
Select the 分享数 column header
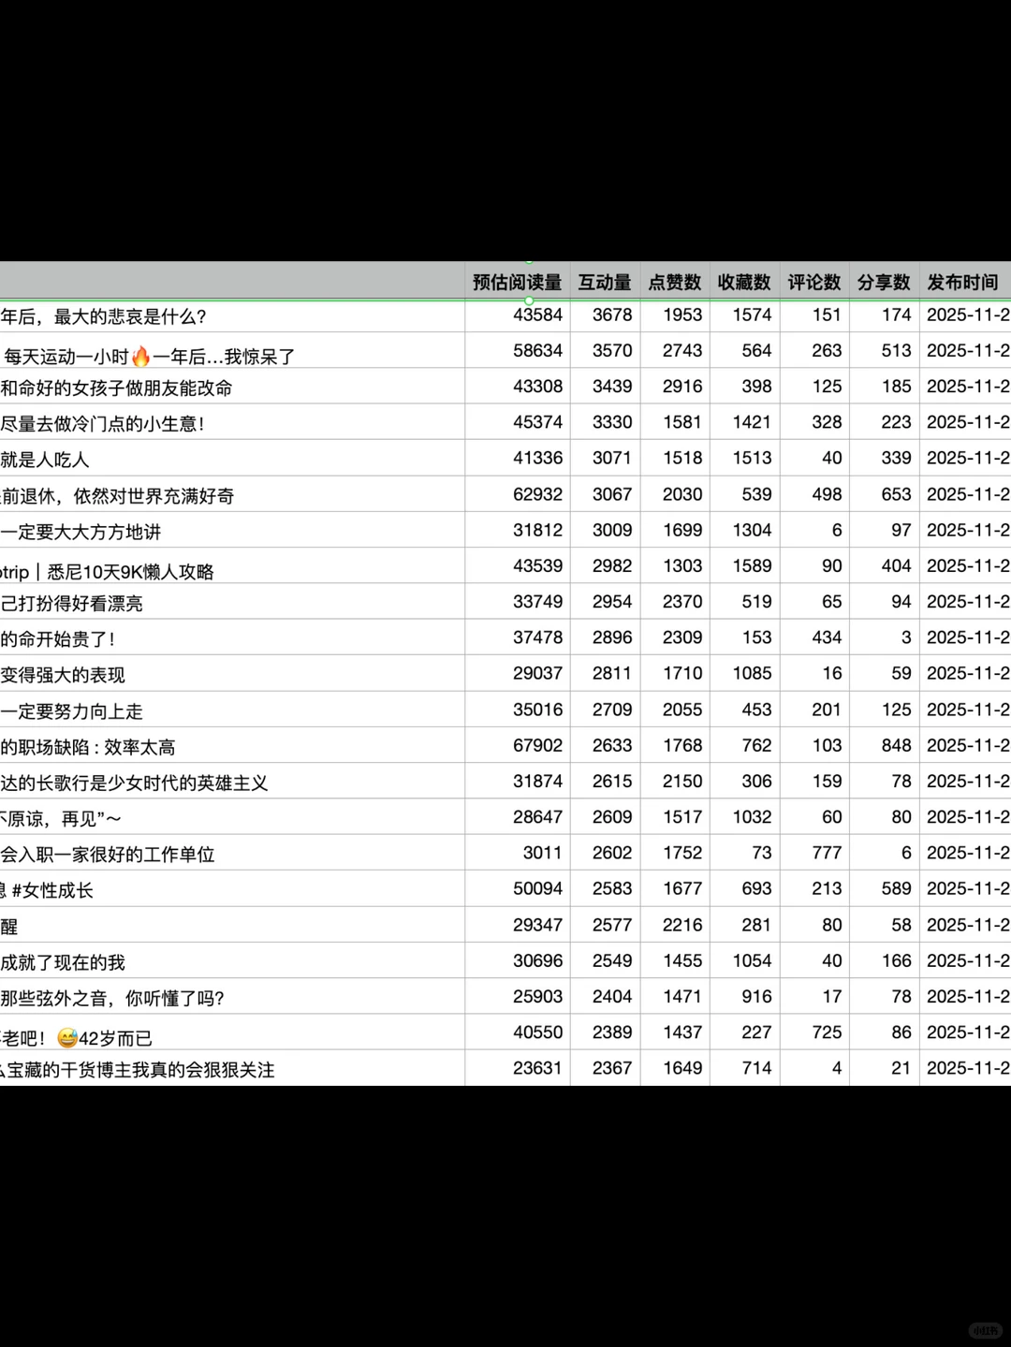tap(884, 282)
